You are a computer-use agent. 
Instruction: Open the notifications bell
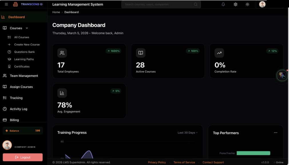223,4
